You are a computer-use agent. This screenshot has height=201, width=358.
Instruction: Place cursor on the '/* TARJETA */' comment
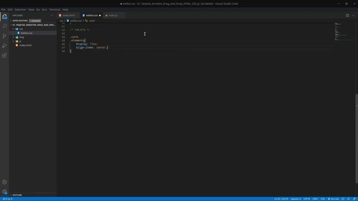click(80, 30)
